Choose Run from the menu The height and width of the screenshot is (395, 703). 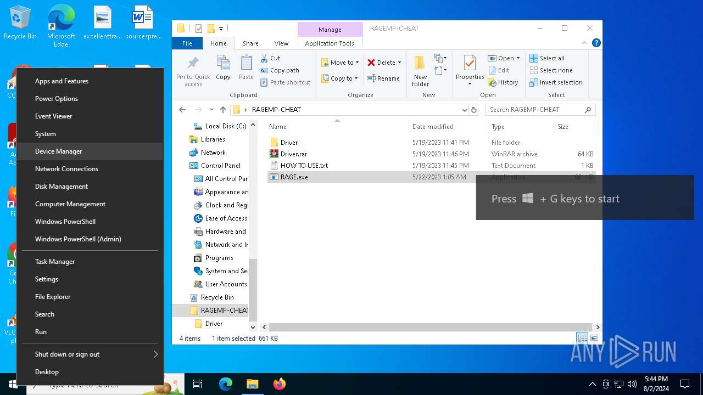coord(91,332)
